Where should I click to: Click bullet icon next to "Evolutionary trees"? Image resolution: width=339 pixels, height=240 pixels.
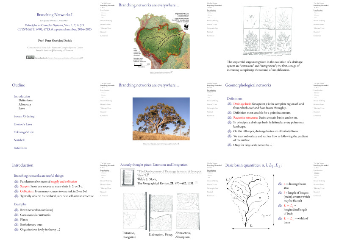click(17, 224)
